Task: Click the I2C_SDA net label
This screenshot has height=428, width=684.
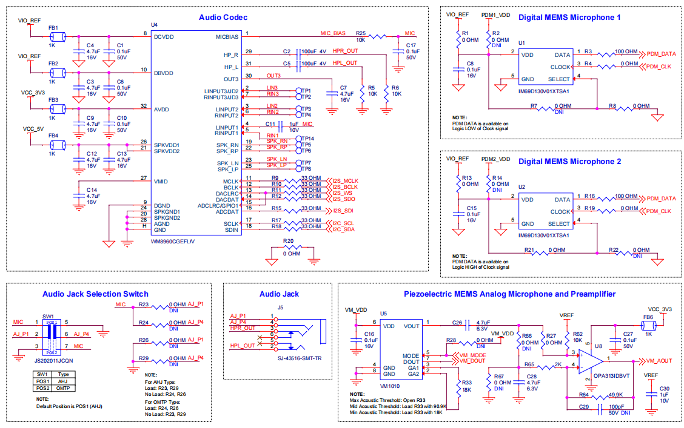Action: coord(343,229)
